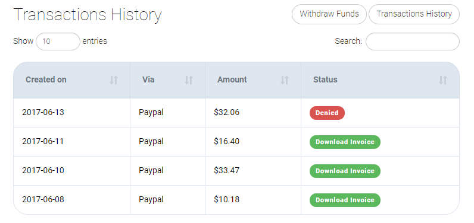Download invoice for the 2017-06-08 transaction
The image size is (474, 223).
(x=345, y=200)
